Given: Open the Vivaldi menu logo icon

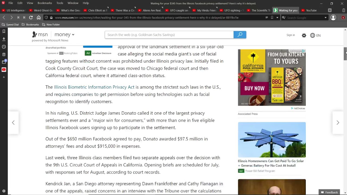Looking at the screenshot, I should [3, 3].
